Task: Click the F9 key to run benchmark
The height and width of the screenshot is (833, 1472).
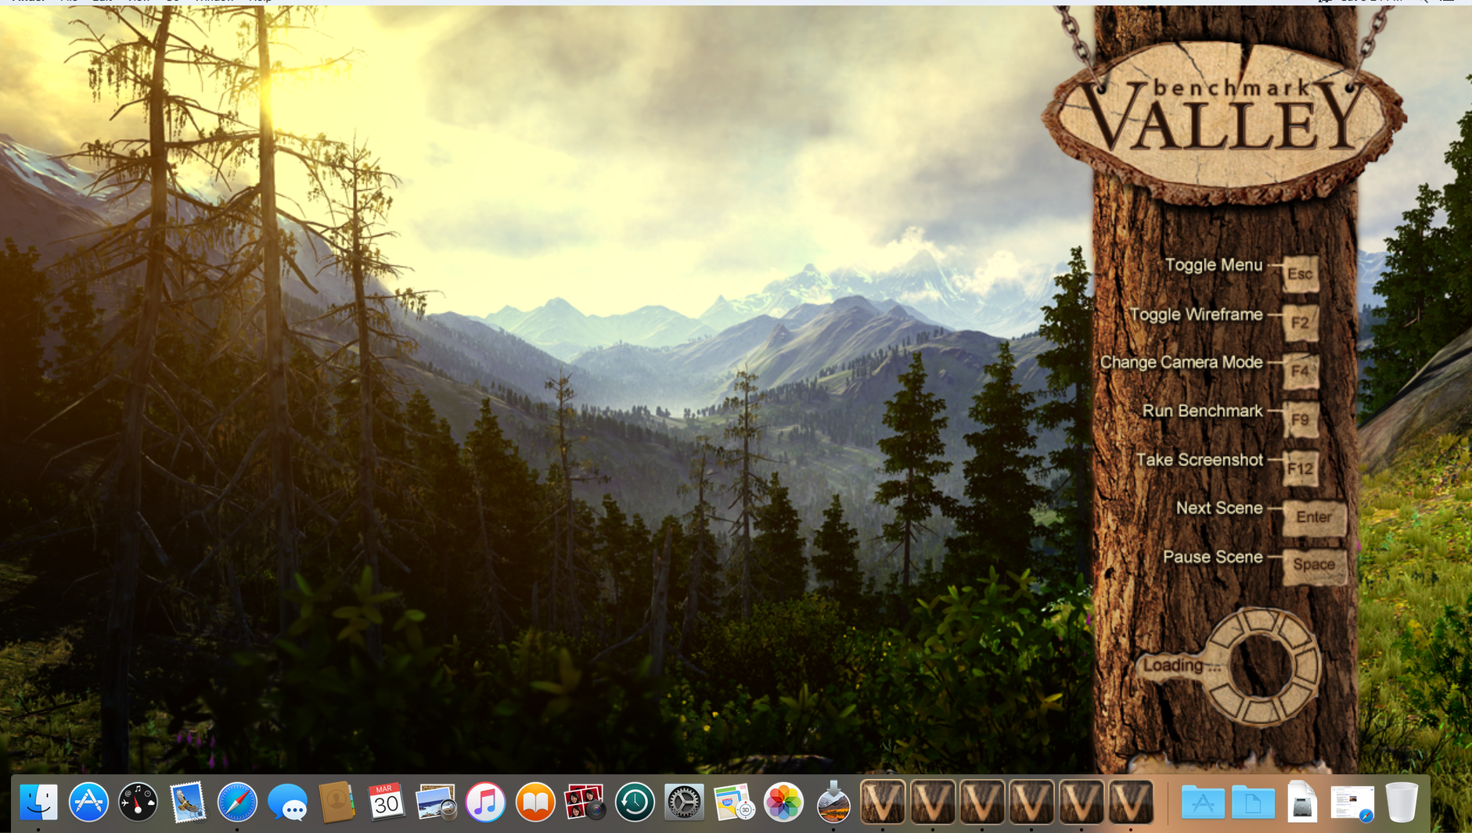Action: [1300, 420]
